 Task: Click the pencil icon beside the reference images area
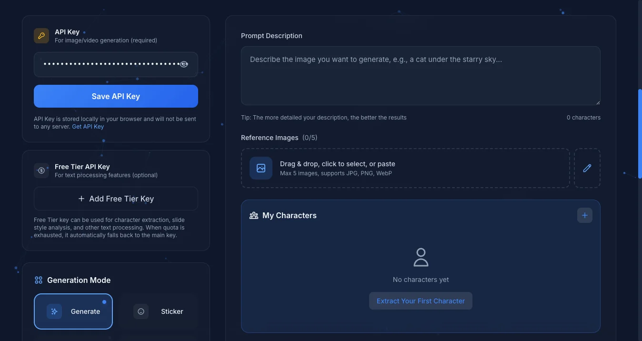pos(587,168)
